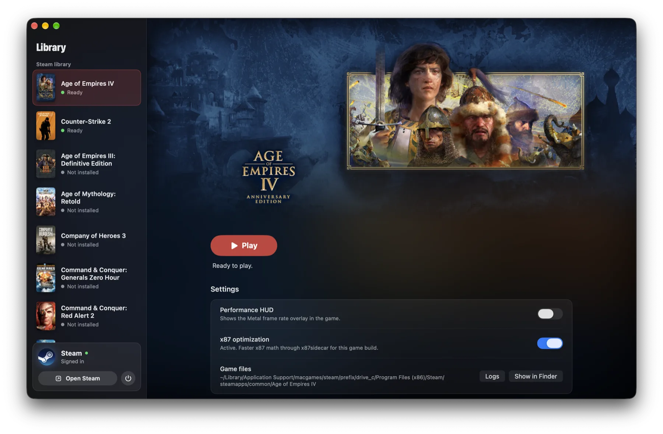The image size is (663, 434).
Task: Select Age of Mythology: Retold title
Action: point(88,198)
